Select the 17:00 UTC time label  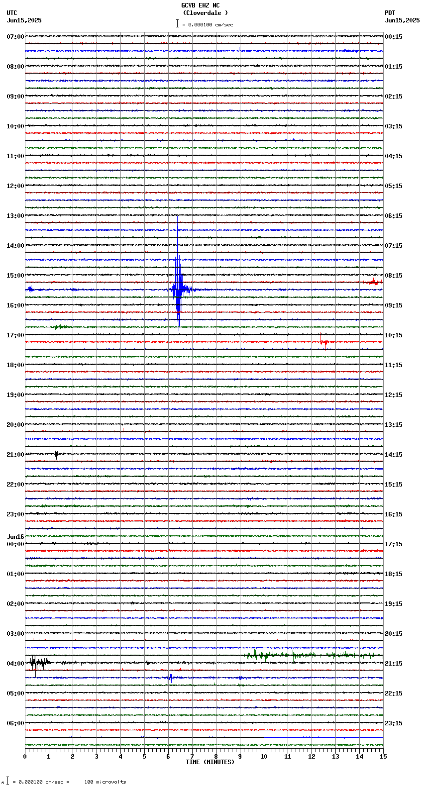pyautogui.click(x=15, y=335)
